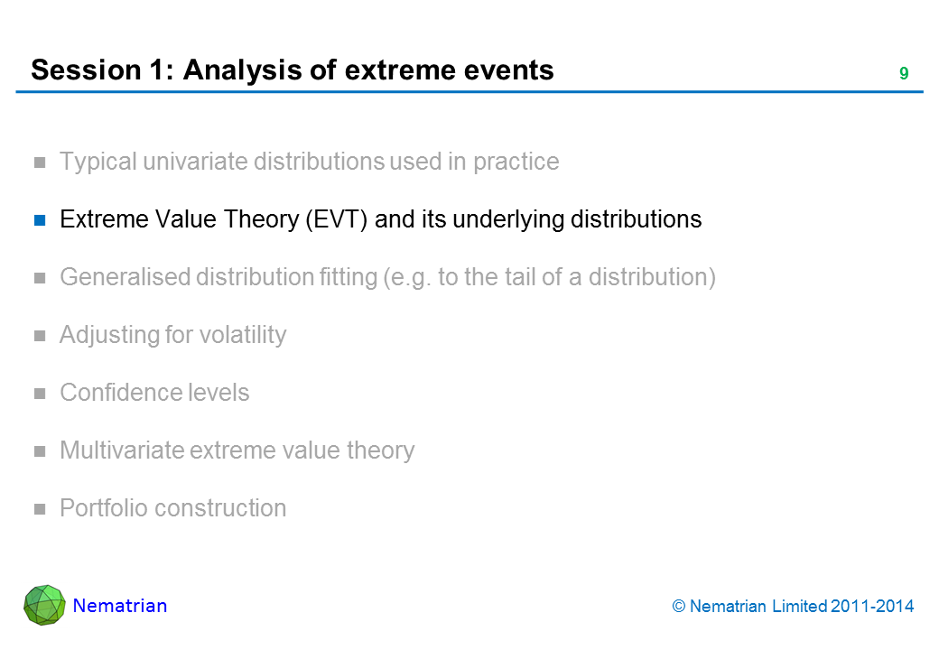Click the bullet next to Confidence levels
Viewport: 939px width, 650px height.
[40, 394]
